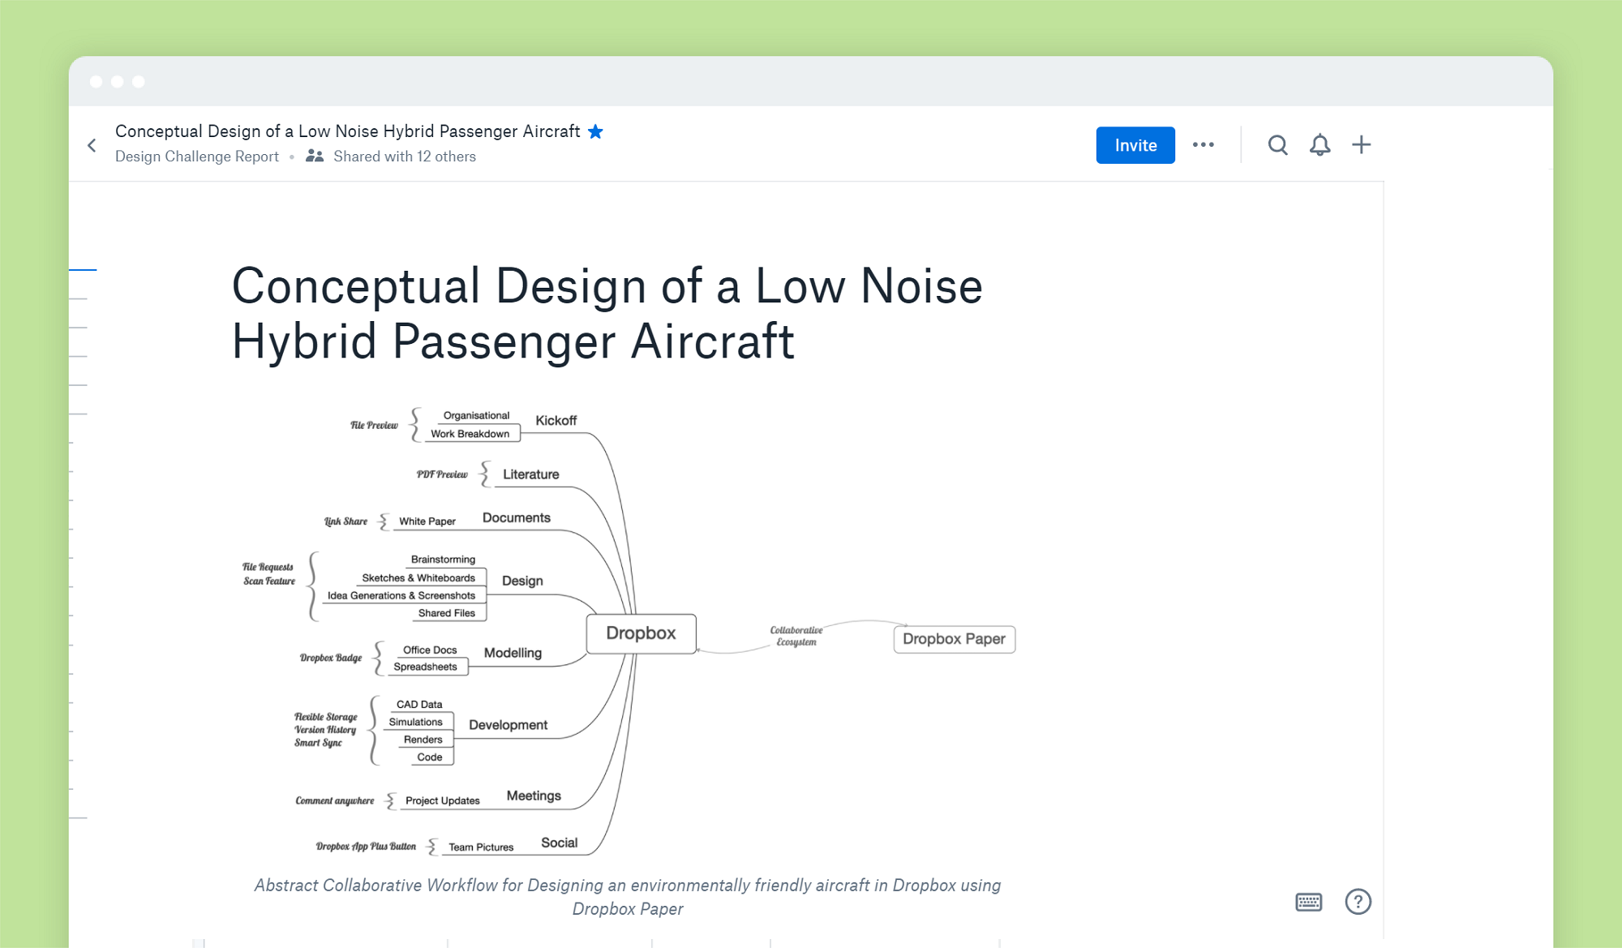Image resolution: width=1622 pixels, height=948 pixels.
Task: Click the Documents label in the diagram
Action: point(517,517)
